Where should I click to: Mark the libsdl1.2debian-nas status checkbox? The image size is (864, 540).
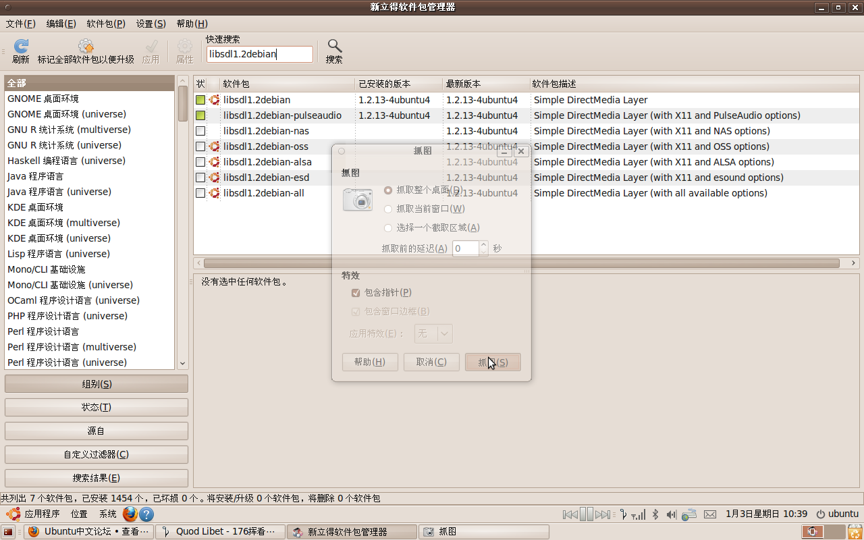pos(200,131)
